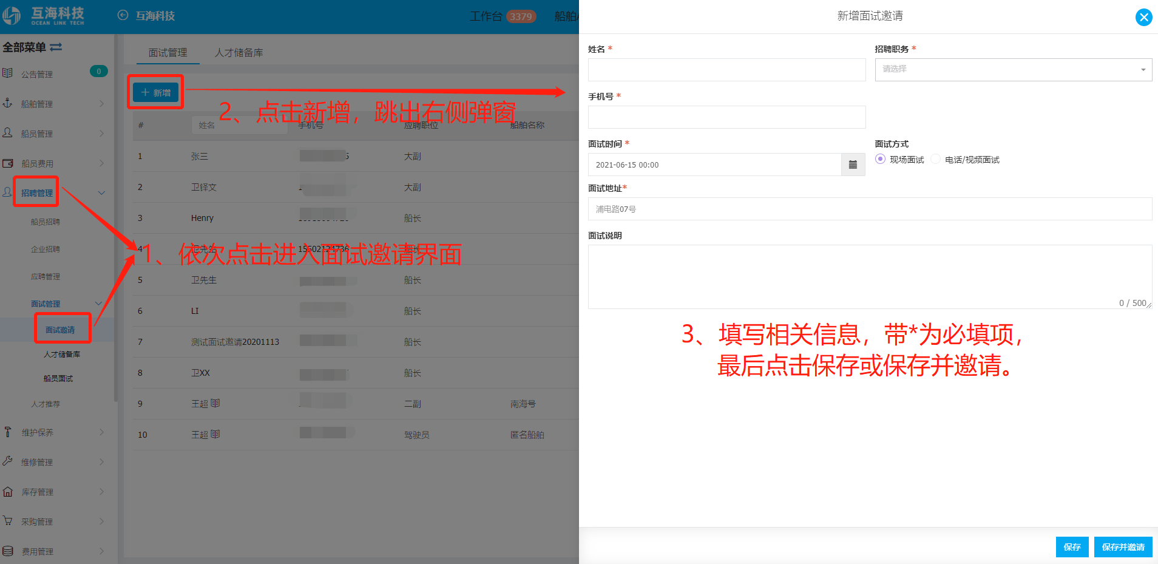This screenshot has height=564, width=1158.
Task: Click the 库存管理 warehouse icon
Action: click(7, 491)
